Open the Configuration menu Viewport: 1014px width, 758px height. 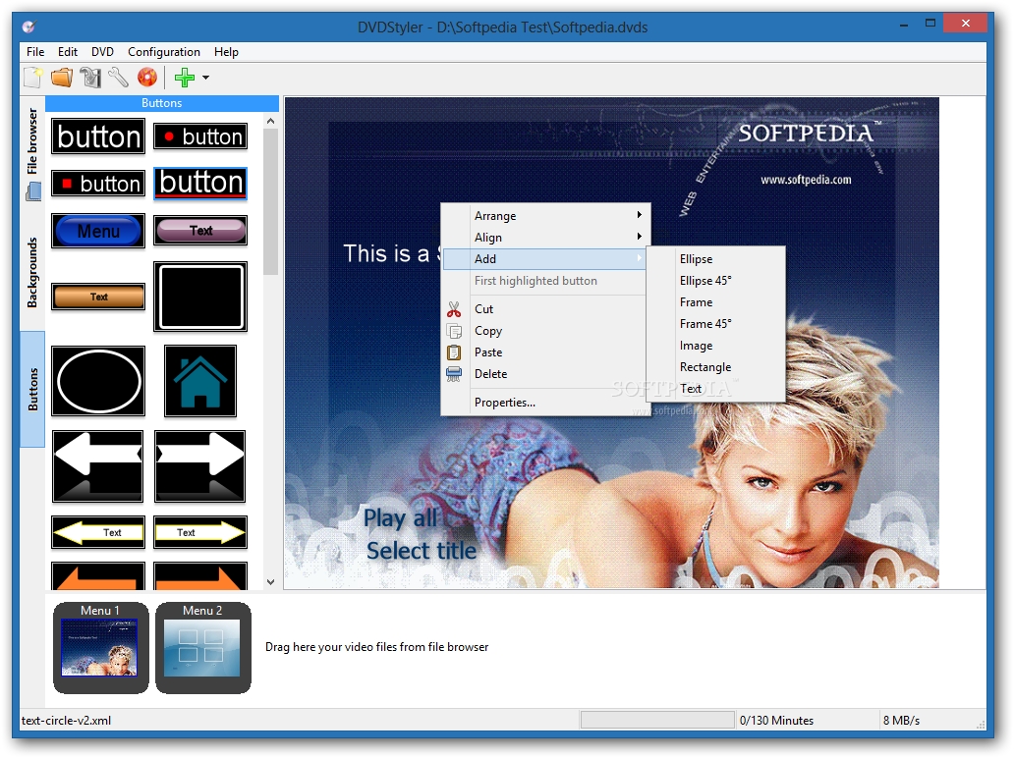164,52
